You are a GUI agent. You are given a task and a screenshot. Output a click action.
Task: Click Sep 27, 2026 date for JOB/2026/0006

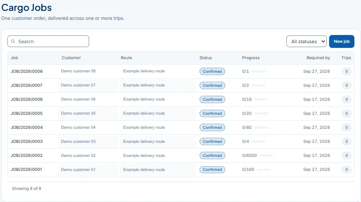[x=317, y=100]
